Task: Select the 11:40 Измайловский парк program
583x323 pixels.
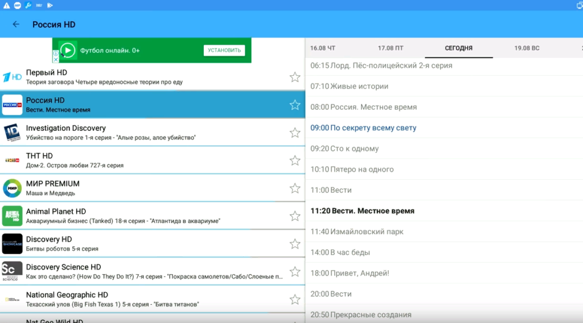Action: tap(356, 231)
